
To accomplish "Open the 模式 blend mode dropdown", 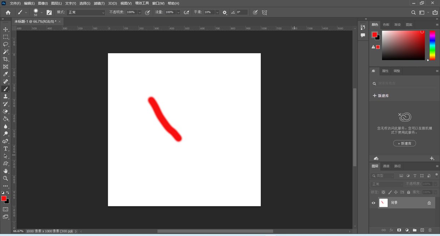I will tap(86, 12).
